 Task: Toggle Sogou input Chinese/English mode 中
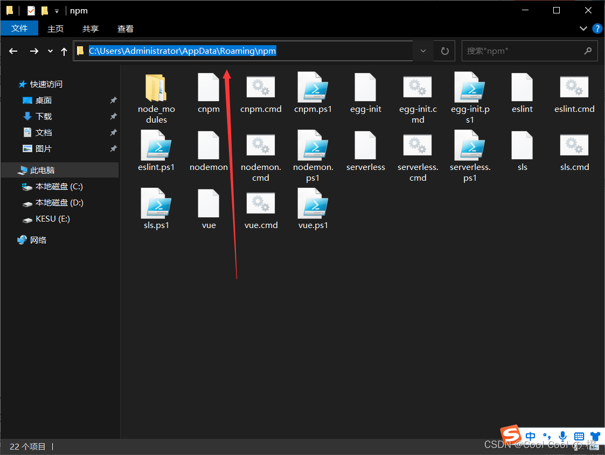[530, 436]
